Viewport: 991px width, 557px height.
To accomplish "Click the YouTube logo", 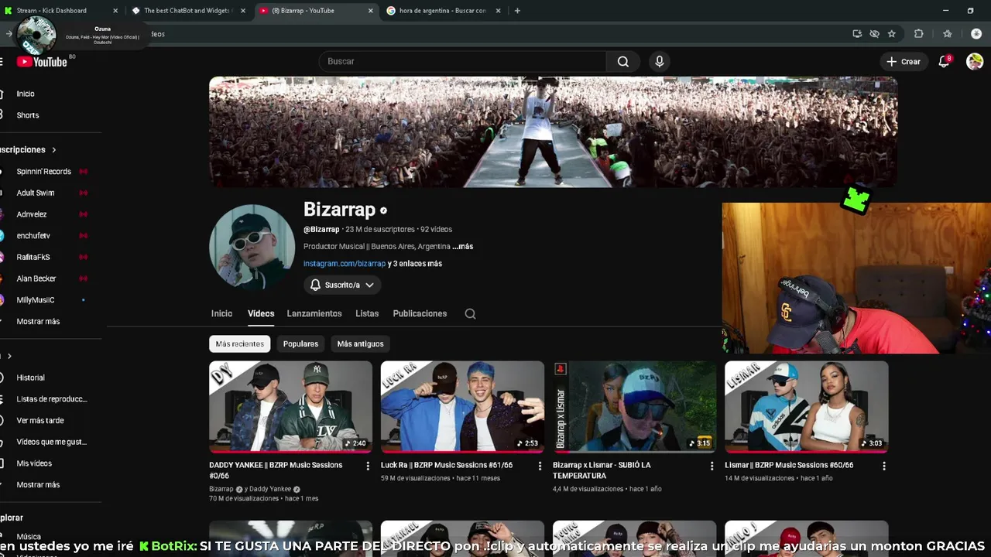I will (x=42, y=62).
